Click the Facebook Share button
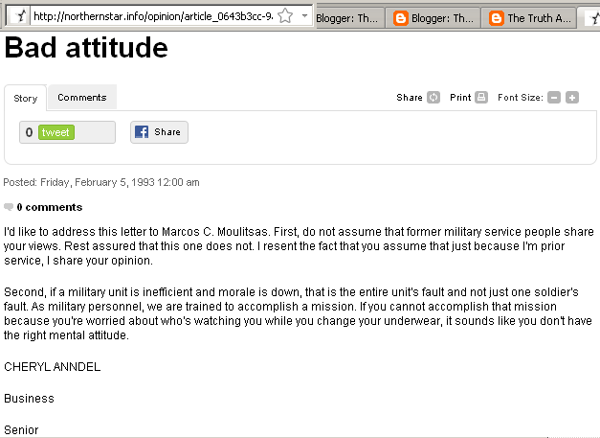This screenshot has height=438, width=600. tap(159, 132)
